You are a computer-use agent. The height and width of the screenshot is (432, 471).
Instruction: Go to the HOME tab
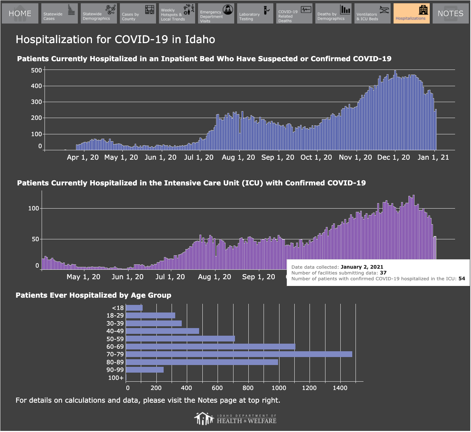20,13
